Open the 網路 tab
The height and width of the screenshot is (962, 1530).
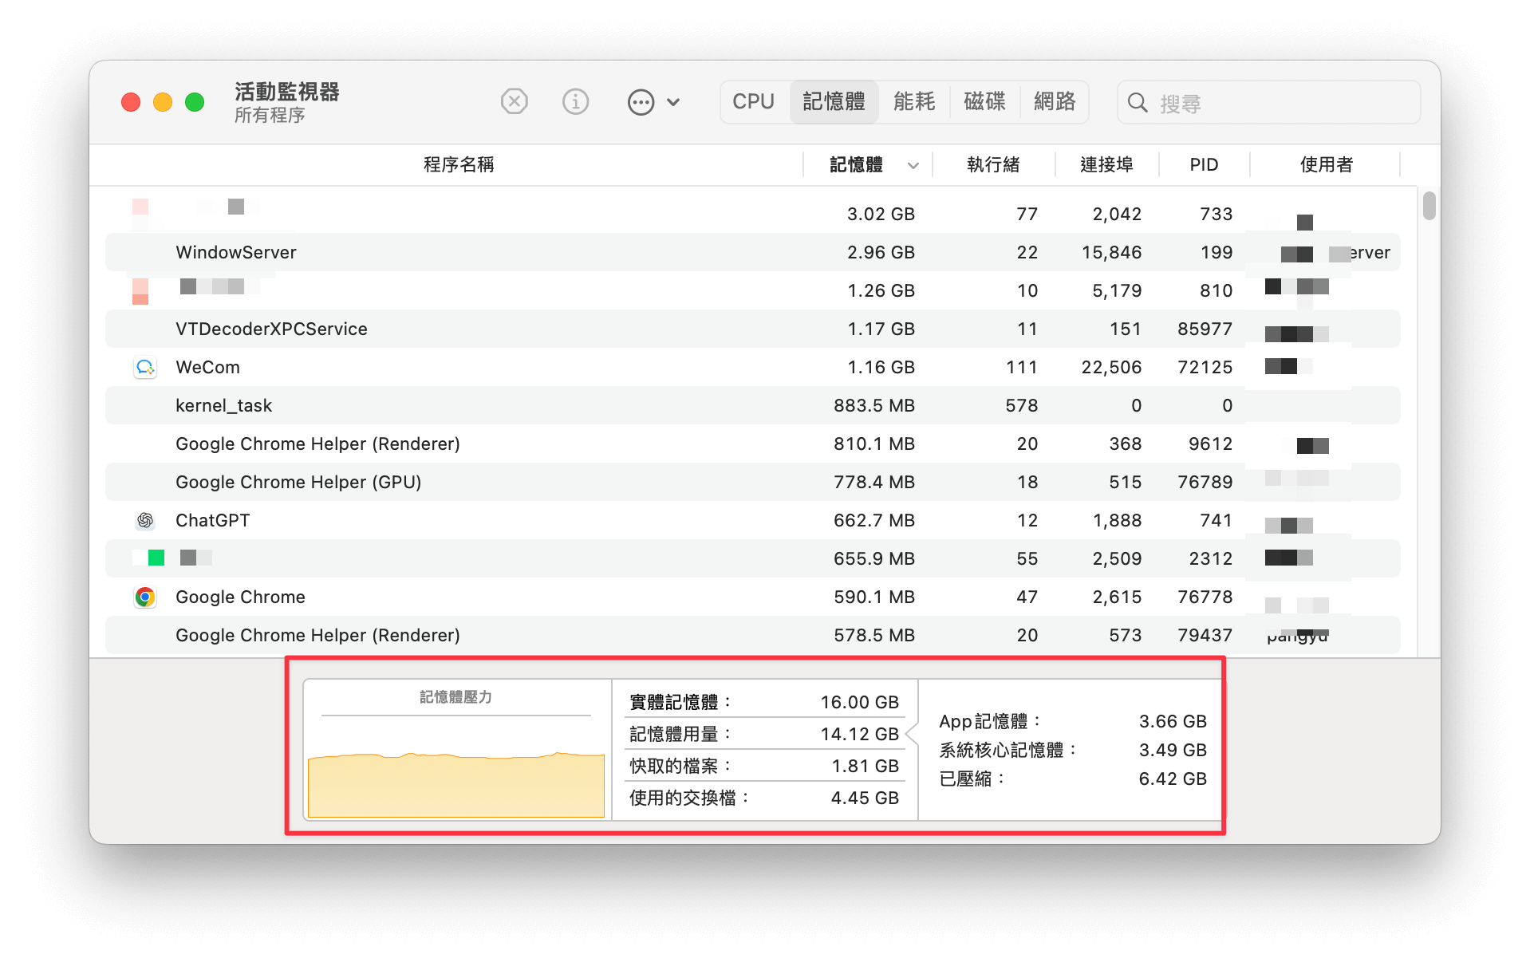[x=1054, y=101]
